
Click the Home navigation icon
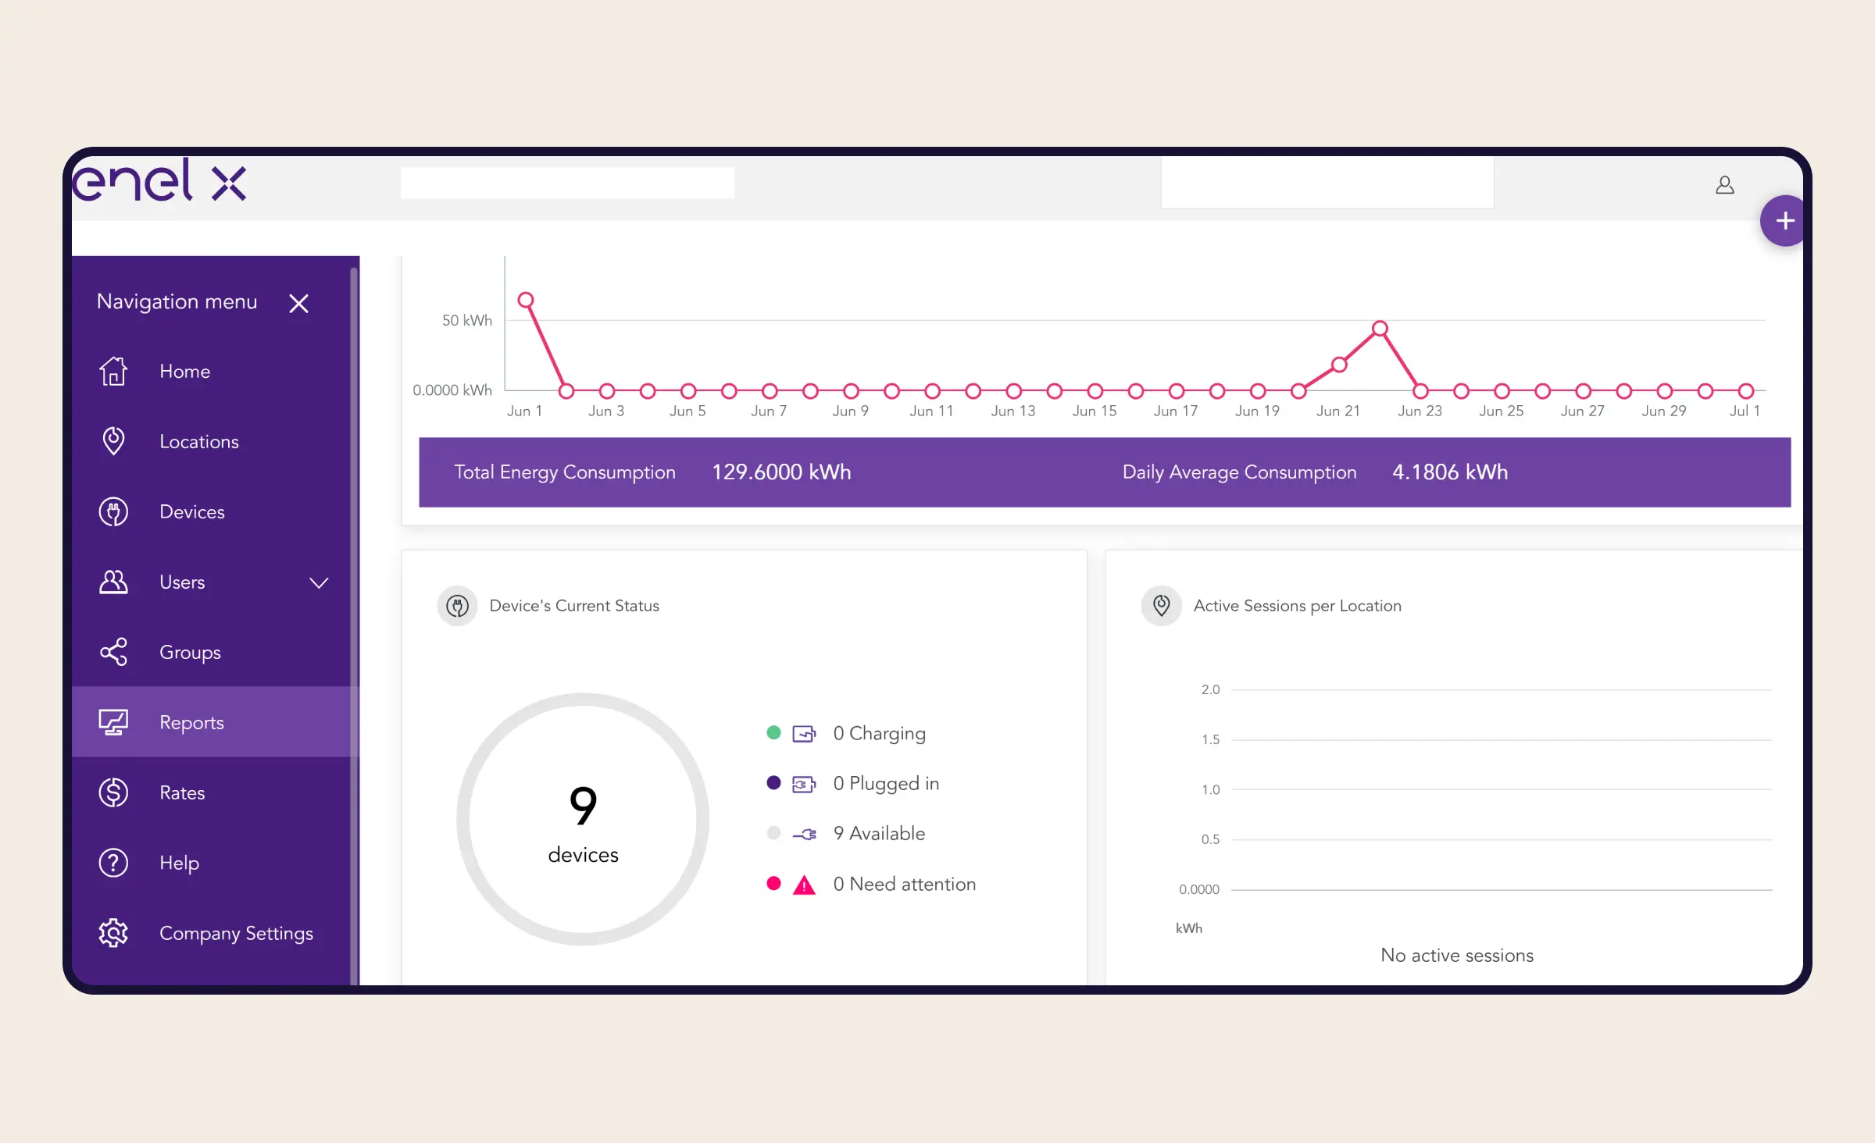[x=112, y=371]
